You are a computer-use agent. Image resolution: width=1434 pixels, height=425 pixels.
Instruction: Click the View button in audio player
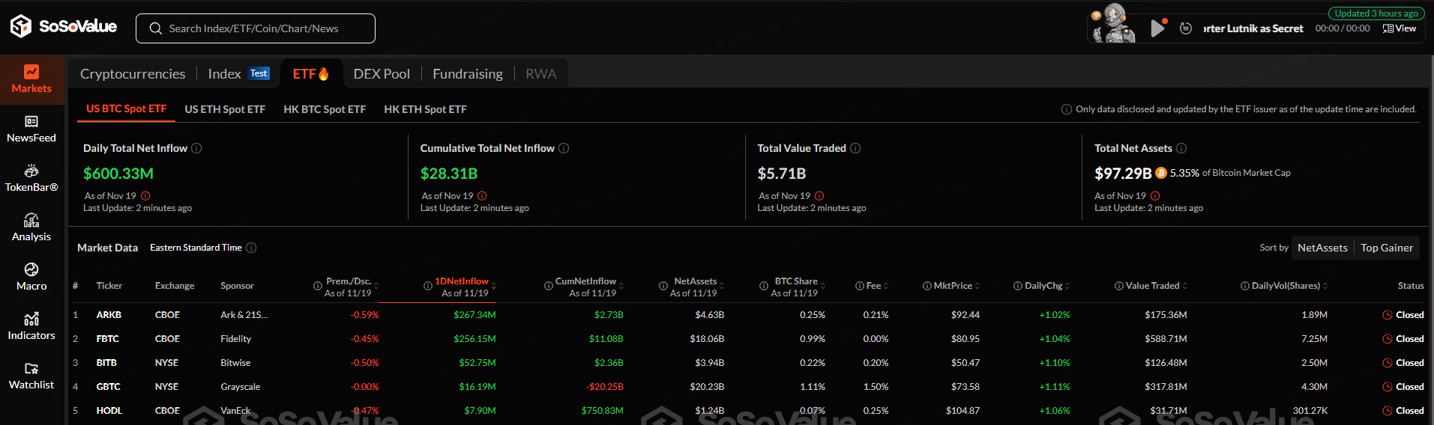[x=1400, y=28]
